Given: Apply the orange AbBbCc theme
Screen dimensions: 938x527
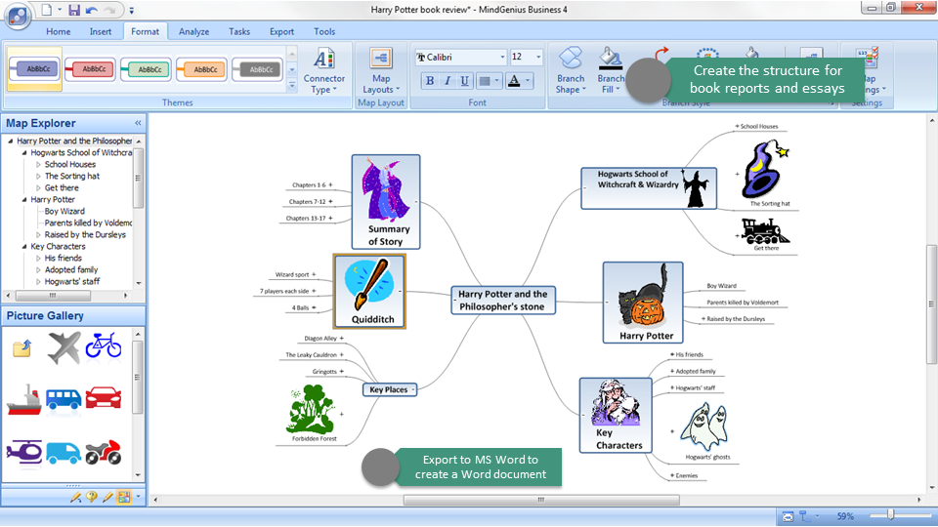Looking at the screenshot, I should pos(201,69).
